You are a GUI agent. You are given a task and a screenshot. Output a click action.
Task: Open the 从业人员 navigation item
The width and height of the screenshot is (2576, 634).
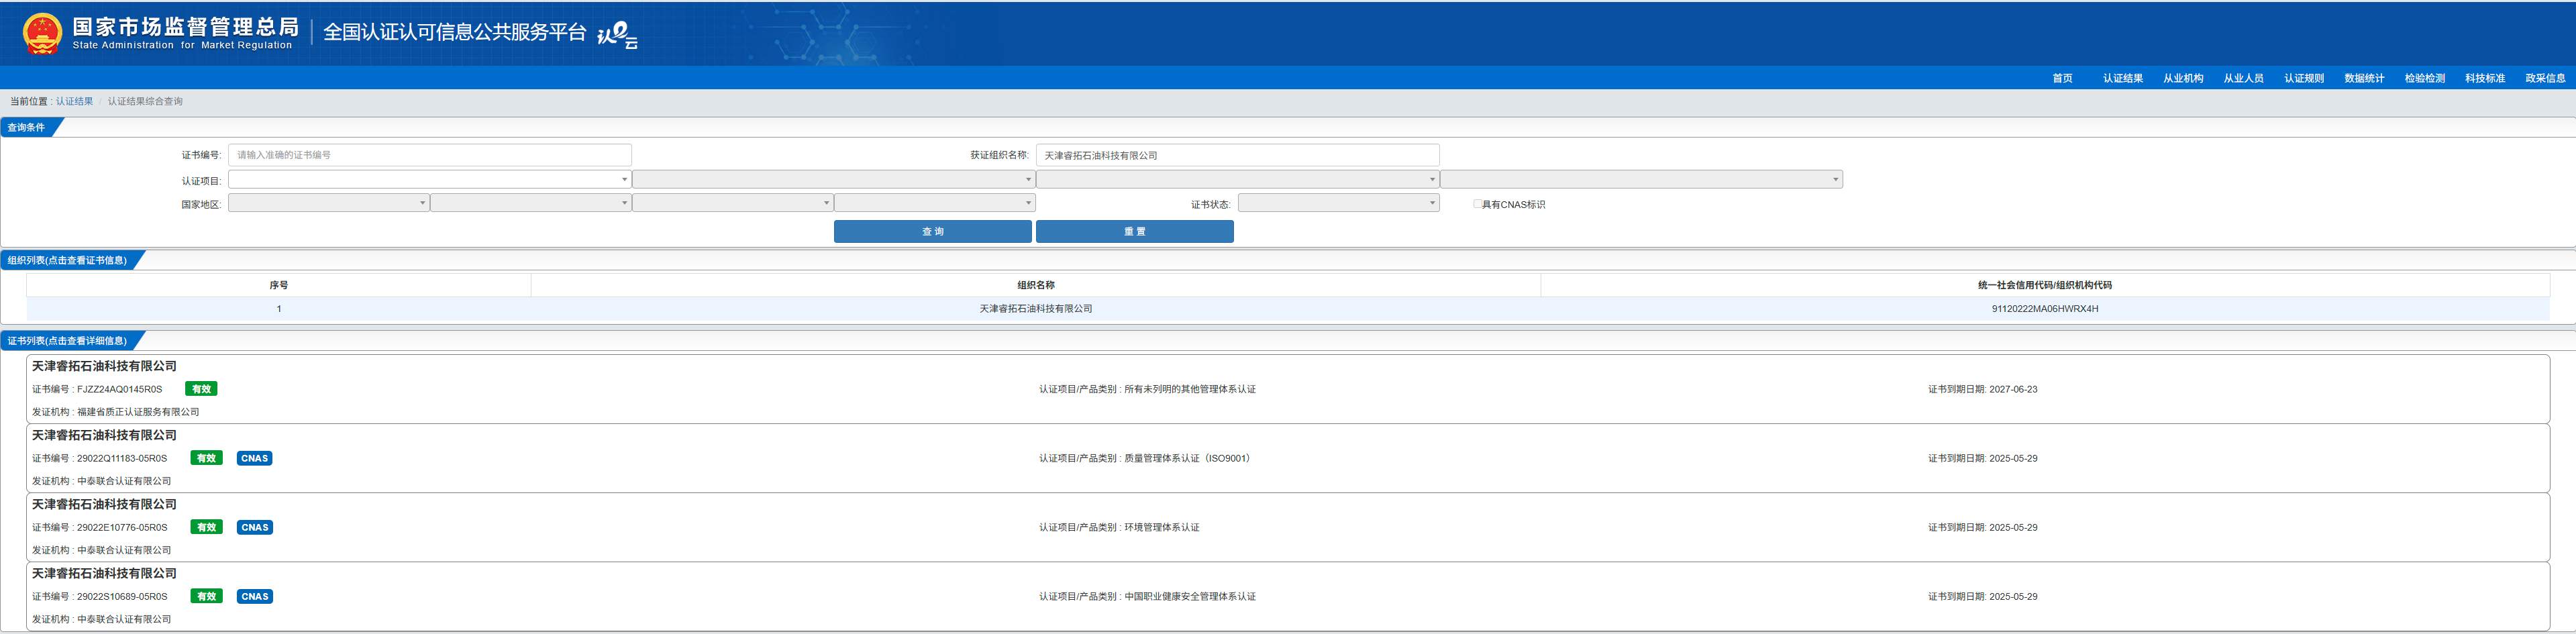tap(2243, 78)
